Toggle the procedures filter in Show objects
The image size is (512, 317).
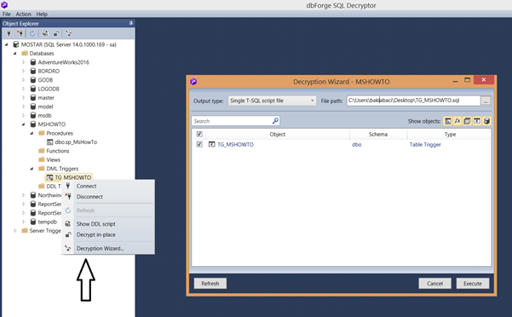tap(448, 121)
